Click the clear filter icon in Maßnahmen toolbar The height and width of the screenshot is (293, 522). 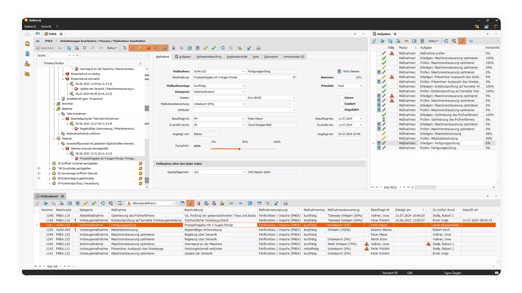point(198,203)
